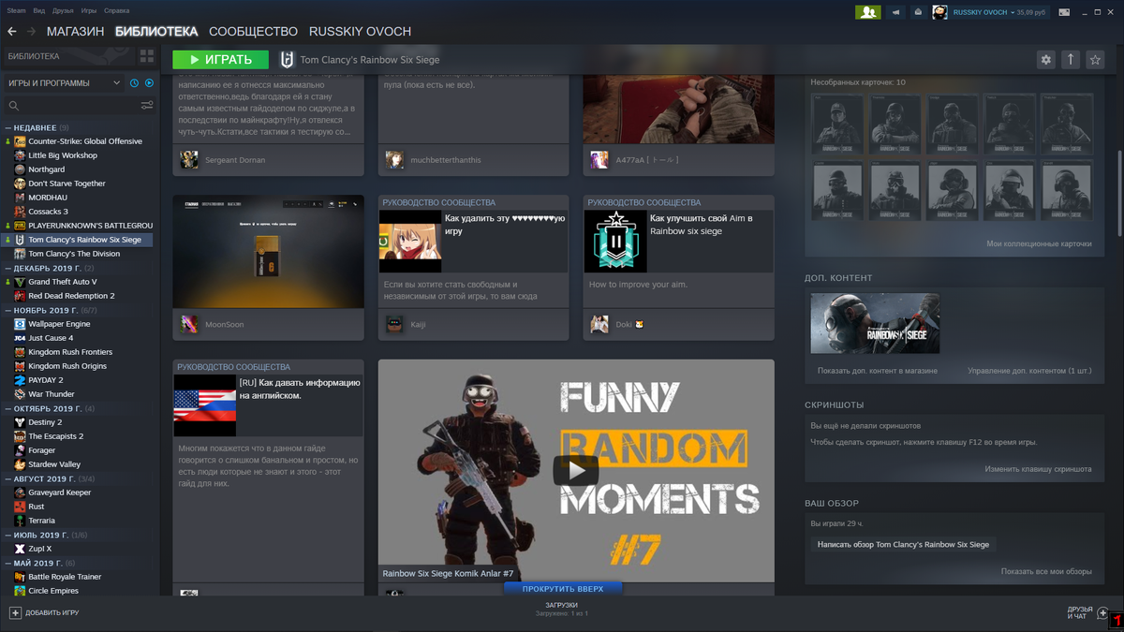Open Doki author avatar

(599, 324)
